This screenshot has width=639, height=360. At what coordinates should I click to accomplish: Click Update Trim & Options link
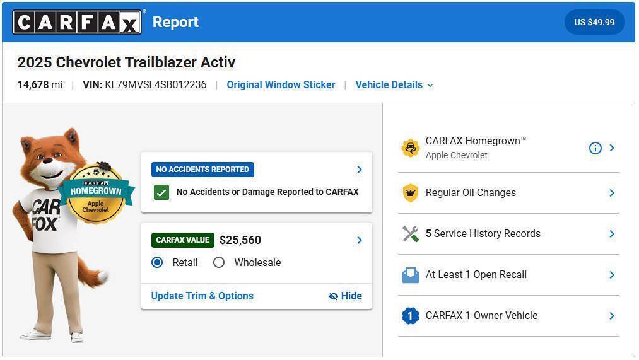pos(202,296)
